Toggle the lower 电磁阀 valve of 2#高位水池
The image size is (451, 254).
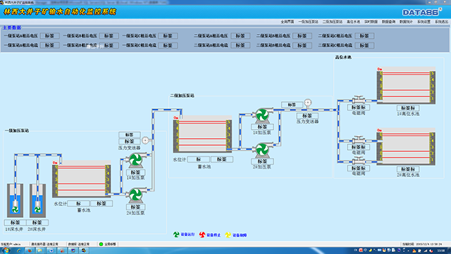[x=359, y=161]
